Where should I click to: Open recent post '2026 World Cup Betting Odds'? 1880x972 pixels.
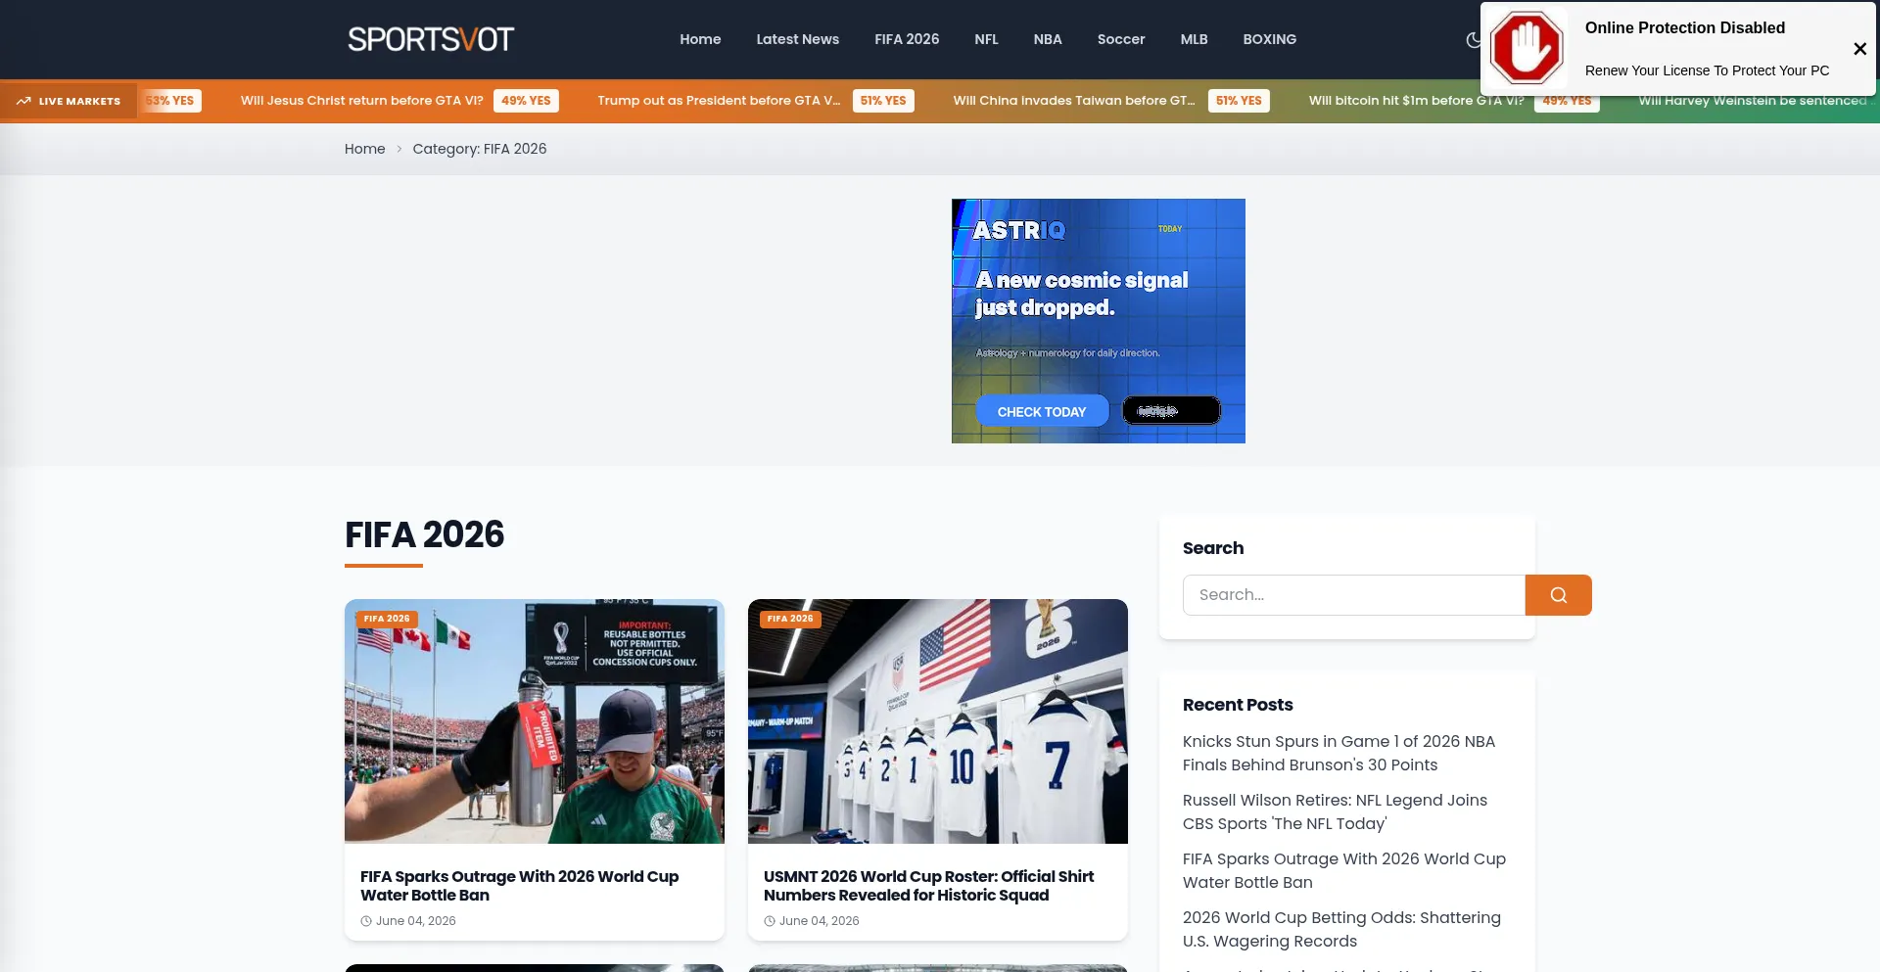pyautogui.click(x=1341, y=930)
